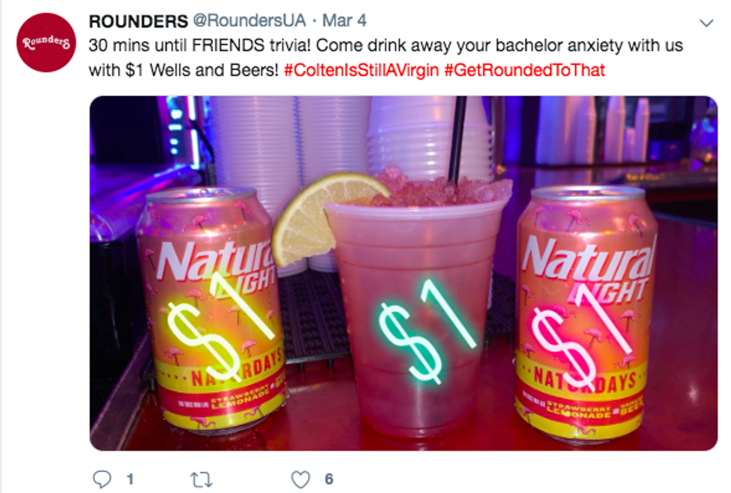This screenshot has height=493, width=731.
Task: Expand the tweet options chevron
Action: coord(707,23)
